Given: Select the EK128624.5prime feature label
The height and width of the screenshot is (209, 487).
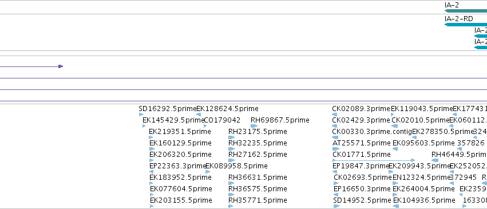Looking at the screenshot, I should tap(227, 109).
